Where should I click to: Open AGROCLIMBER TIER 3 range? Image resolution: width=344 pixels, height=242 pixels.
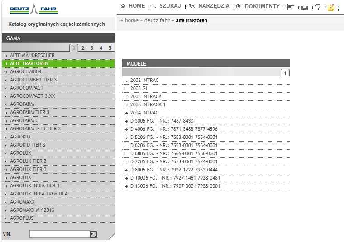58,80
